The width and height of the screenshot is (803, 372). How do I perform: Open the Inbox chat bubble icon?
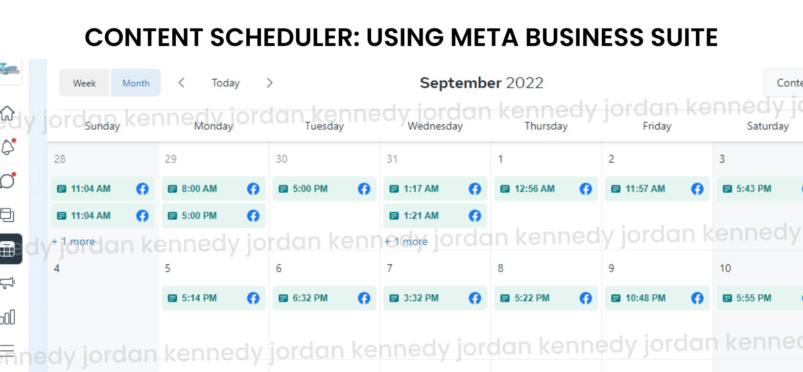(7, 181)
